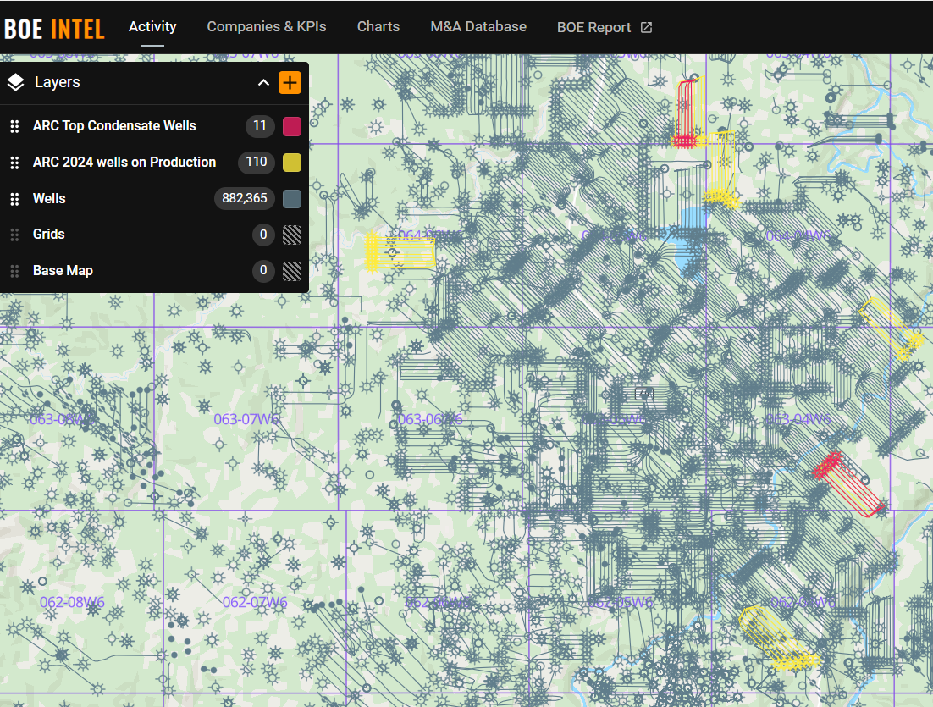The image size is (933, 707).
Task: Collapse the Layers panel with the chevron
Action: (x=263, y=82)
